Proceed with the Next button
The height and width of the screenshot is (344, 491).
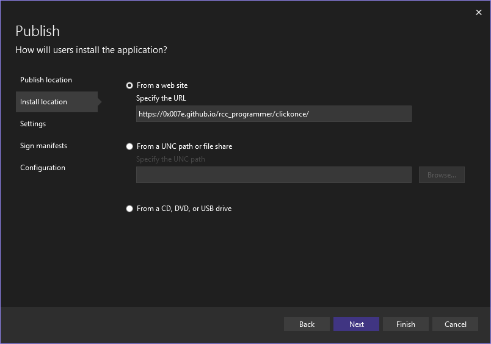click(x=356, y=324)
